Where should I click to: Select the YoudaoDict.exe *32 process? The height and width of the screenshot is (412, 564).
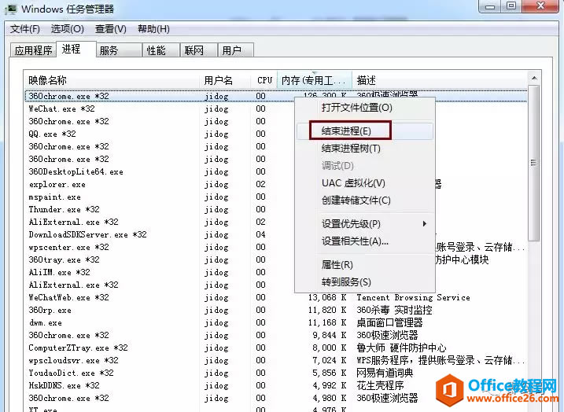276,373
